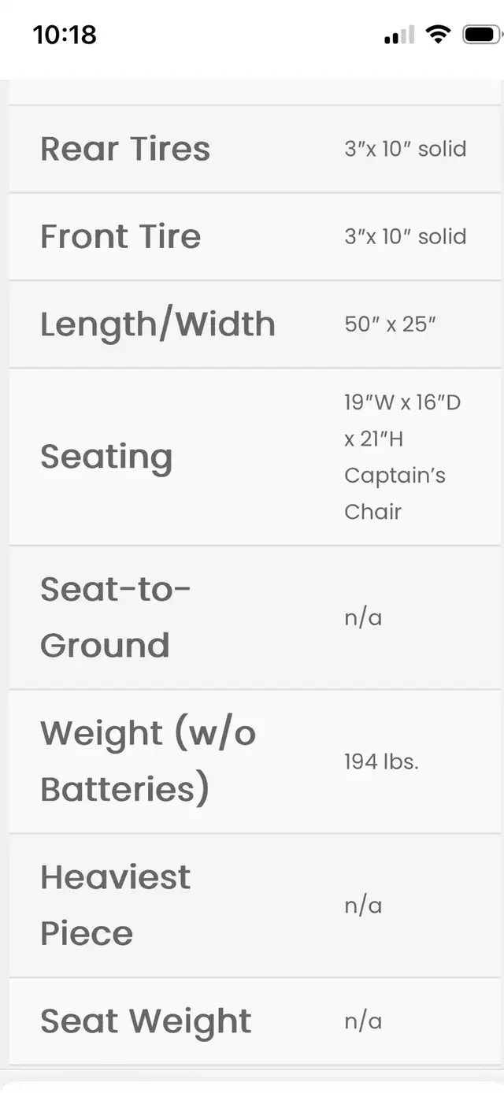Tap the battery indicator icon
This screenshot has width=504, height=1093.
pyautogui.click(x=481, y=35)
